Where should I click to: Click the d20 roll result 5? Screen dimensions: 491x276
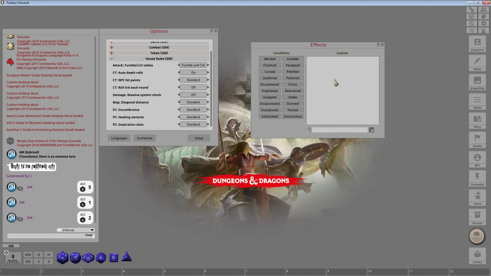tap(85, 187)
